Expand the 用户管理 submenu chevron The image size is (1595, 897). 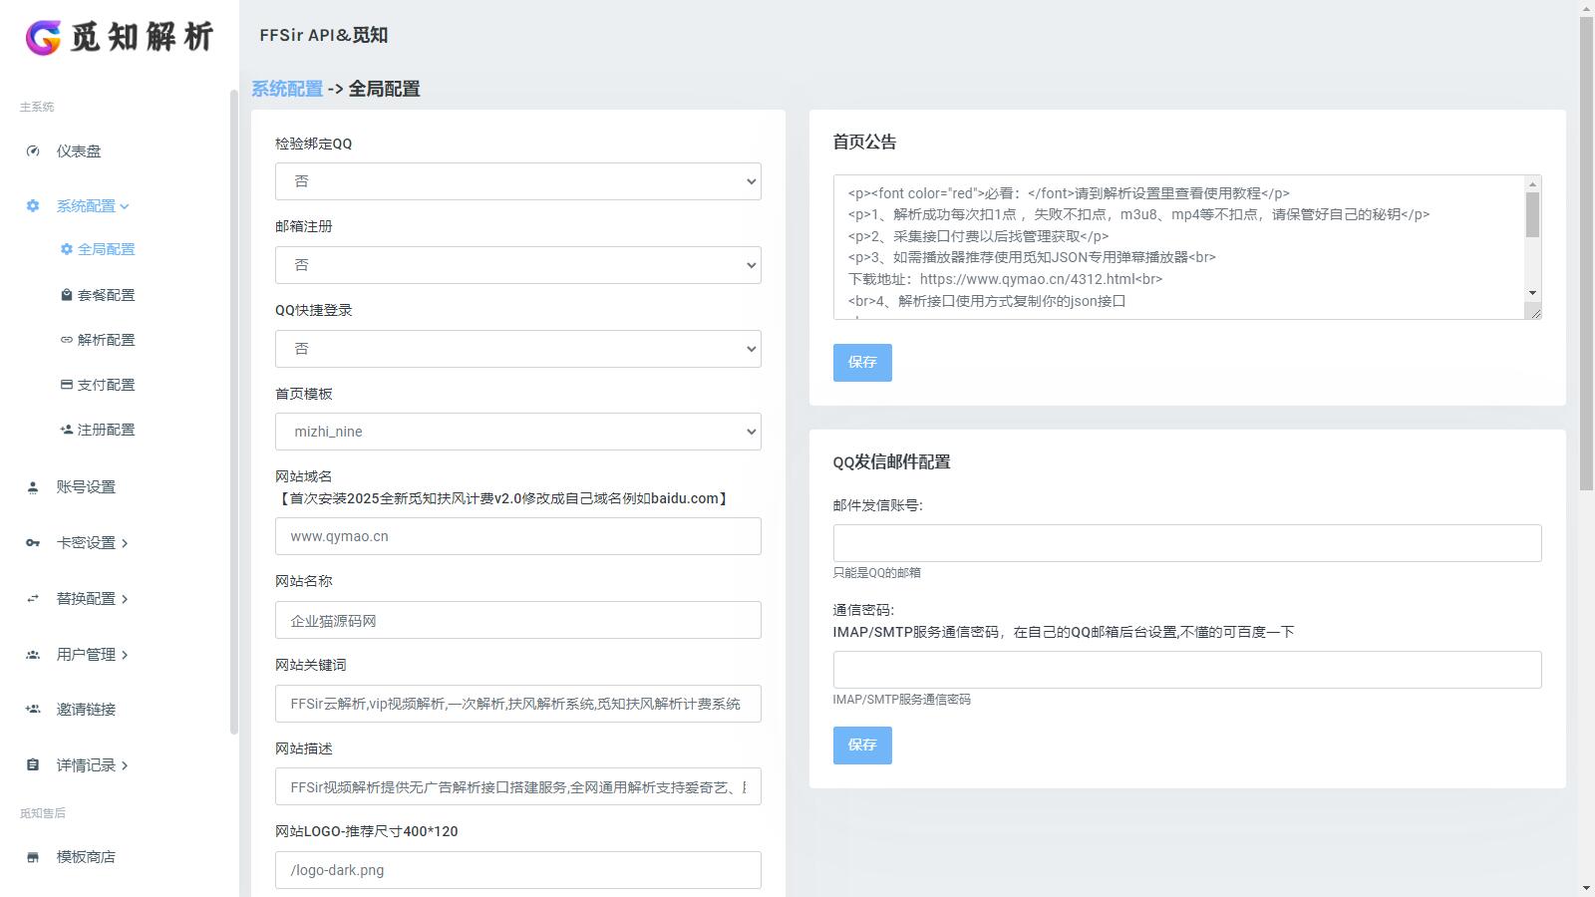pyautogui.click(x=125, y=655)
